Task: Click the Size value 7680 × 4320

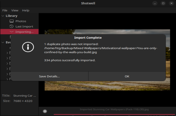Action: click(23, 101)
